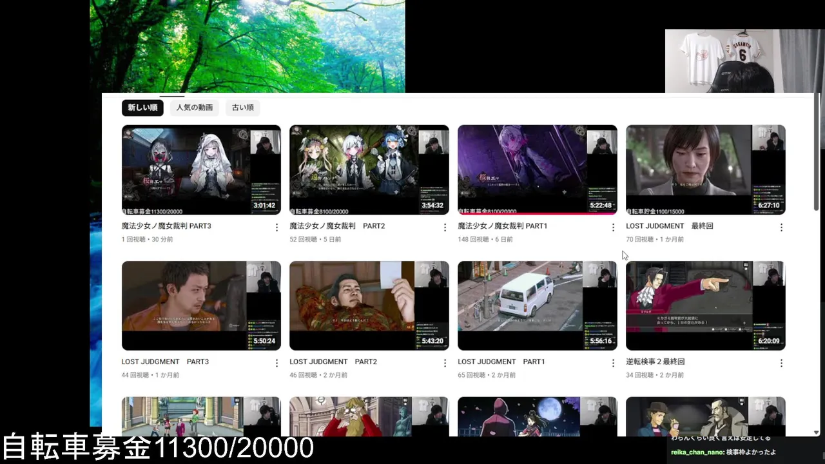Image resolution: width=825 pixels, height=464 pixels.
Task: Click the 5:22:48 duration badge
Action: tap(601, 206)
